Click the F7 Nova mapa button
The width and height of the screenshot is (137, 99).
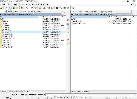click(88, 98)
